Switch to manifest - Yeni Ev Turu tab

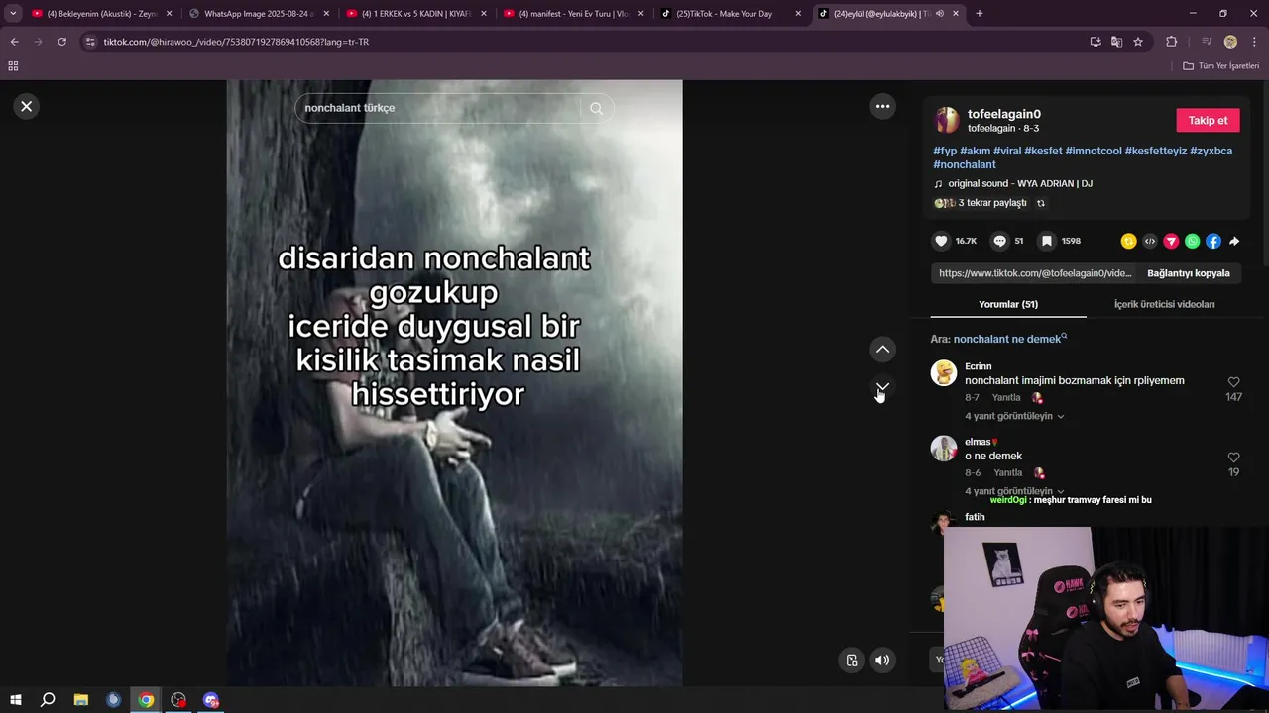572,14
